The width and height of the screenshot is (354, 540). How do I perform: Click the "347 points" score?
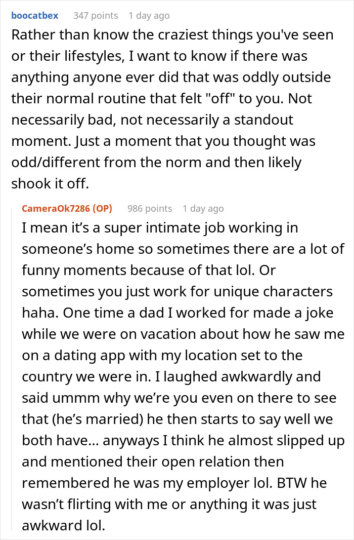click(x=96, y=16)
